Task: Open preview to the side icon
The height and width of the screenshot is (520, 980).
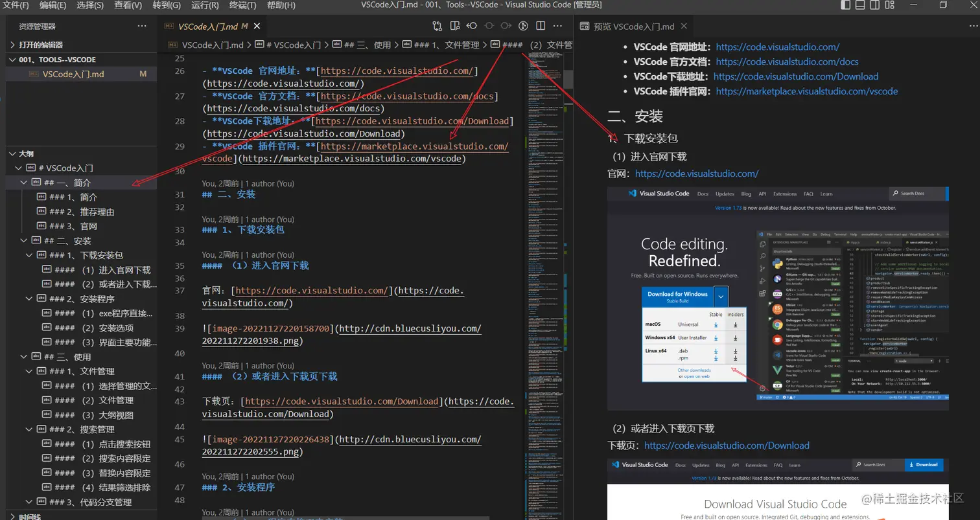Action: click(x=454, y=27)
